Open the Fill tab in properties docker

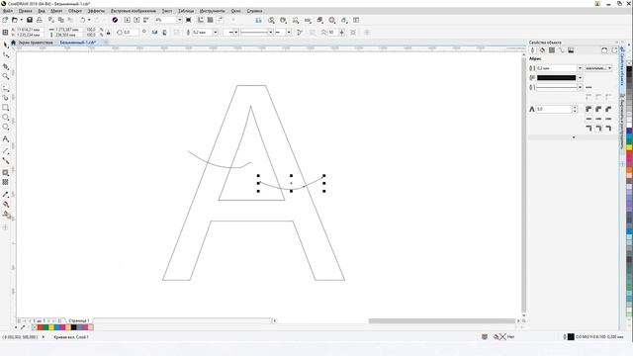(x=542, y=50)
